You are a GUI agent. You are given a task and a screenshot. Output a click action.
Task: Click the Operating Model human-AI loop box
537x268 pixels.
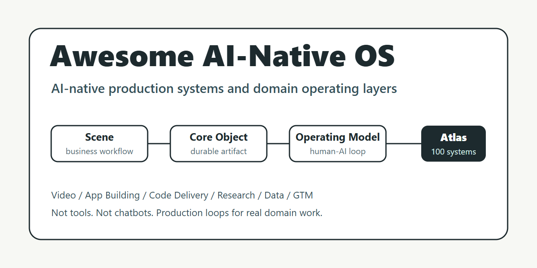point(338,144)
